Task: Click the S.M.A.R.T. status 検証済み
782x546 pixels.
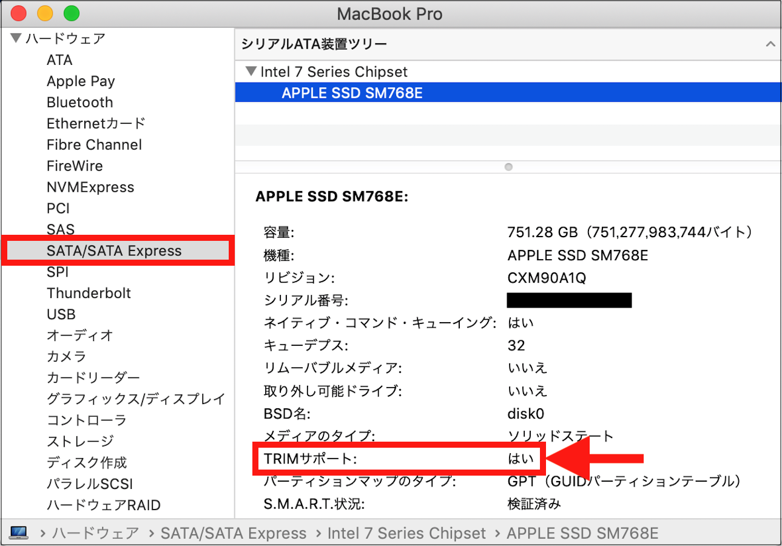Action: 534,504
